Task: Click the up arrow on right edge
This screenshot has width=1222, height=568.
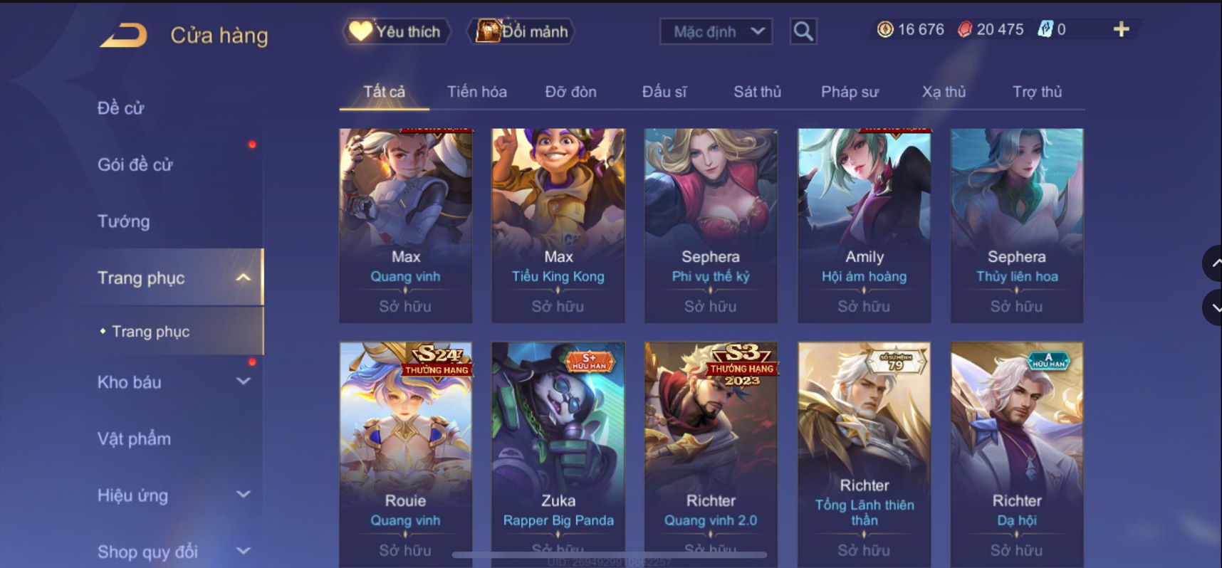Action: pos(1213,263)
